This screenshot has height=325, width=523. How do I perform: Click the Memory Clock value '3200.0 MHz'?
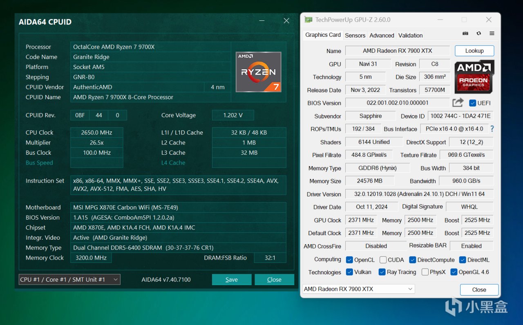tap(91, 258)
